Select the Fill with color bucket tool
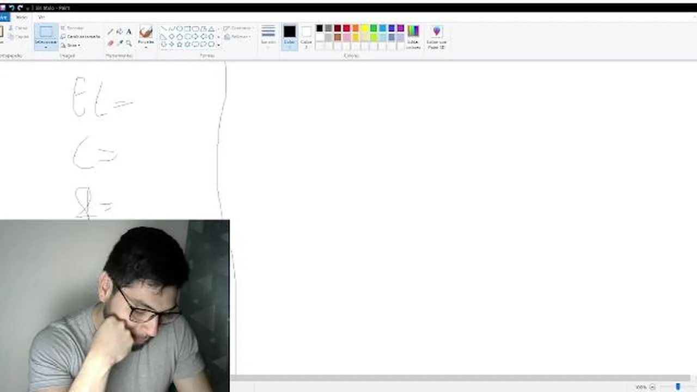The image size is (697, 392). tap(120, 32)
